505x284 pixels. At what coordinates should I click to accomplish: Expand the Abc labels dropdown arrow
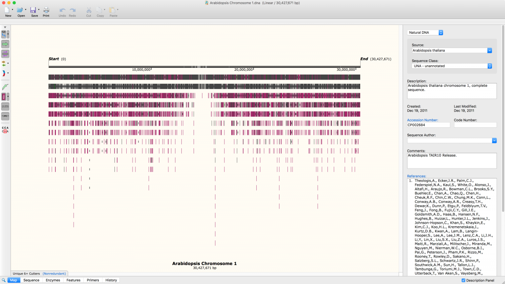[8, 96]
